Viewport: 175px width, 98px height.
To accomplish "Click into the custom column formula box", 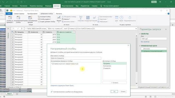I will 76,73.
